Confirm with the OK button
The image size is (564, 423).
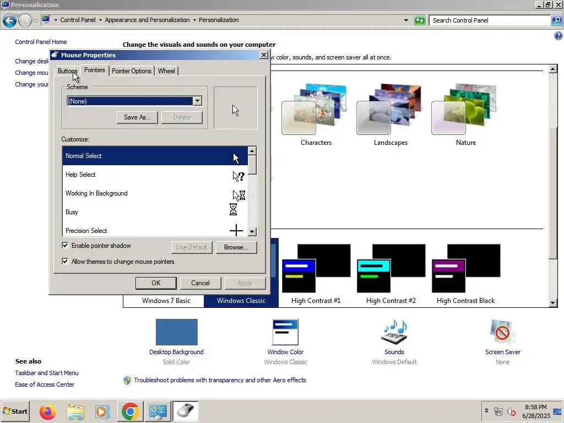click(156, 283)
